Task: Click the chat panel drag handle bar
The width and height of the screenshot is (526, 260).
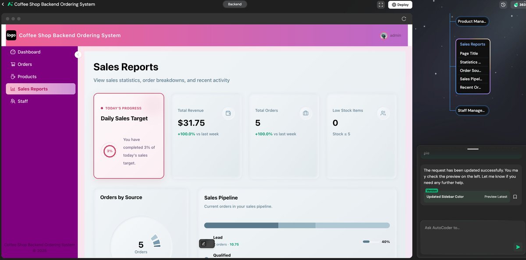Action: [x=473, y=149]
